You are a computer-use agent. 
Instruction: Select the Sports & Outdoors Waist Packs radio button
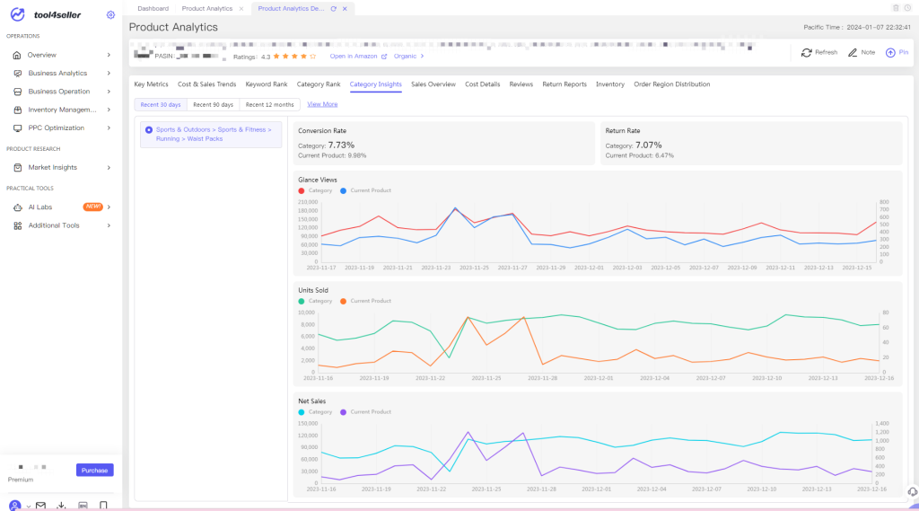coord(149,130)
